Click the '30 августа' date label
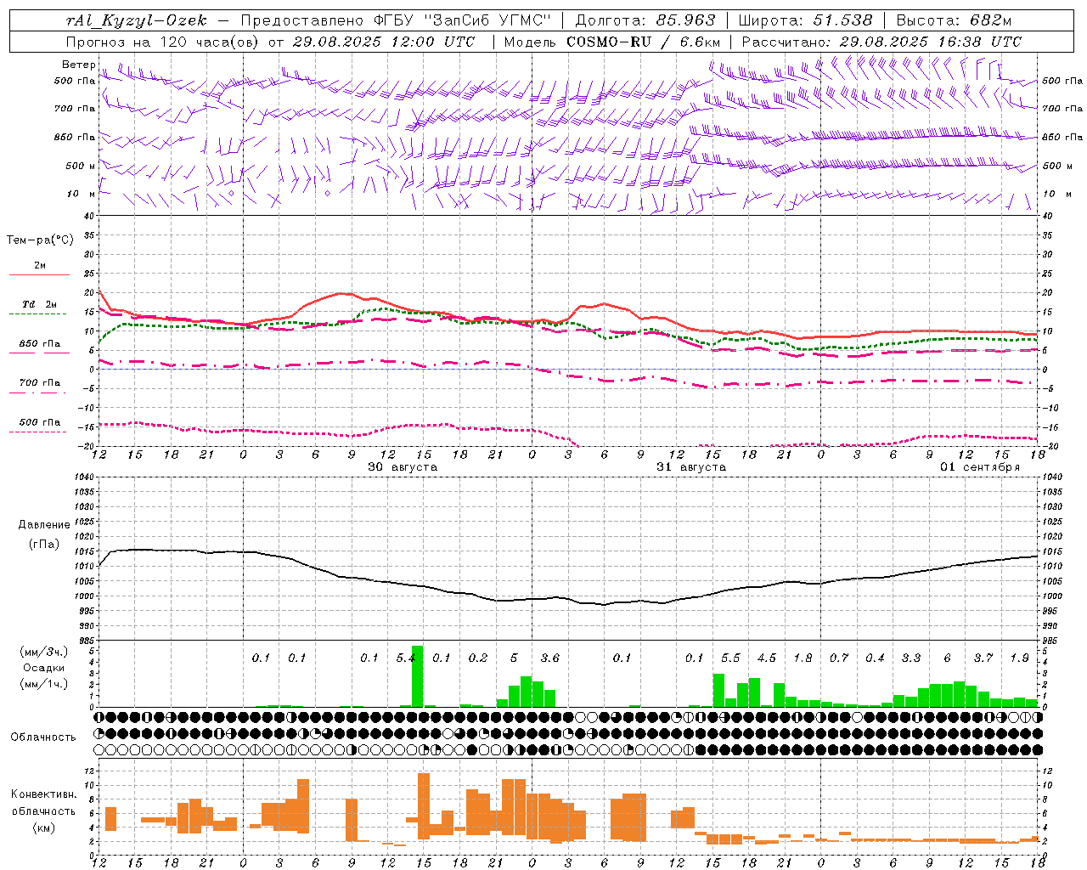This screenshot has width=1087, height=870. [x=403, y=467]
